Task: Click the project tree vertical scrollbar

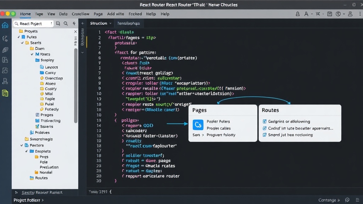Action: click(x=76, y=86)
